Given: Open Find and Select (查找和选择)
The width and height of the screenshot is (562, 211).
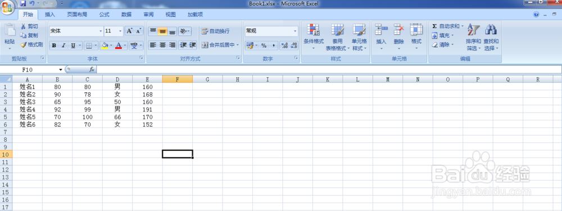Looking at the screenshot, I should (491, 37).
